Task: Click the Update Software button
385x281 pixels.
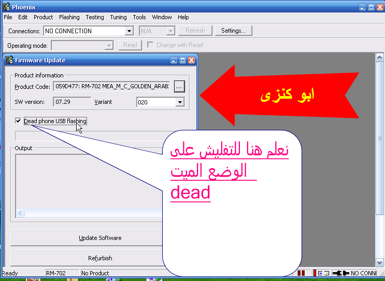Action: [100, 238]
